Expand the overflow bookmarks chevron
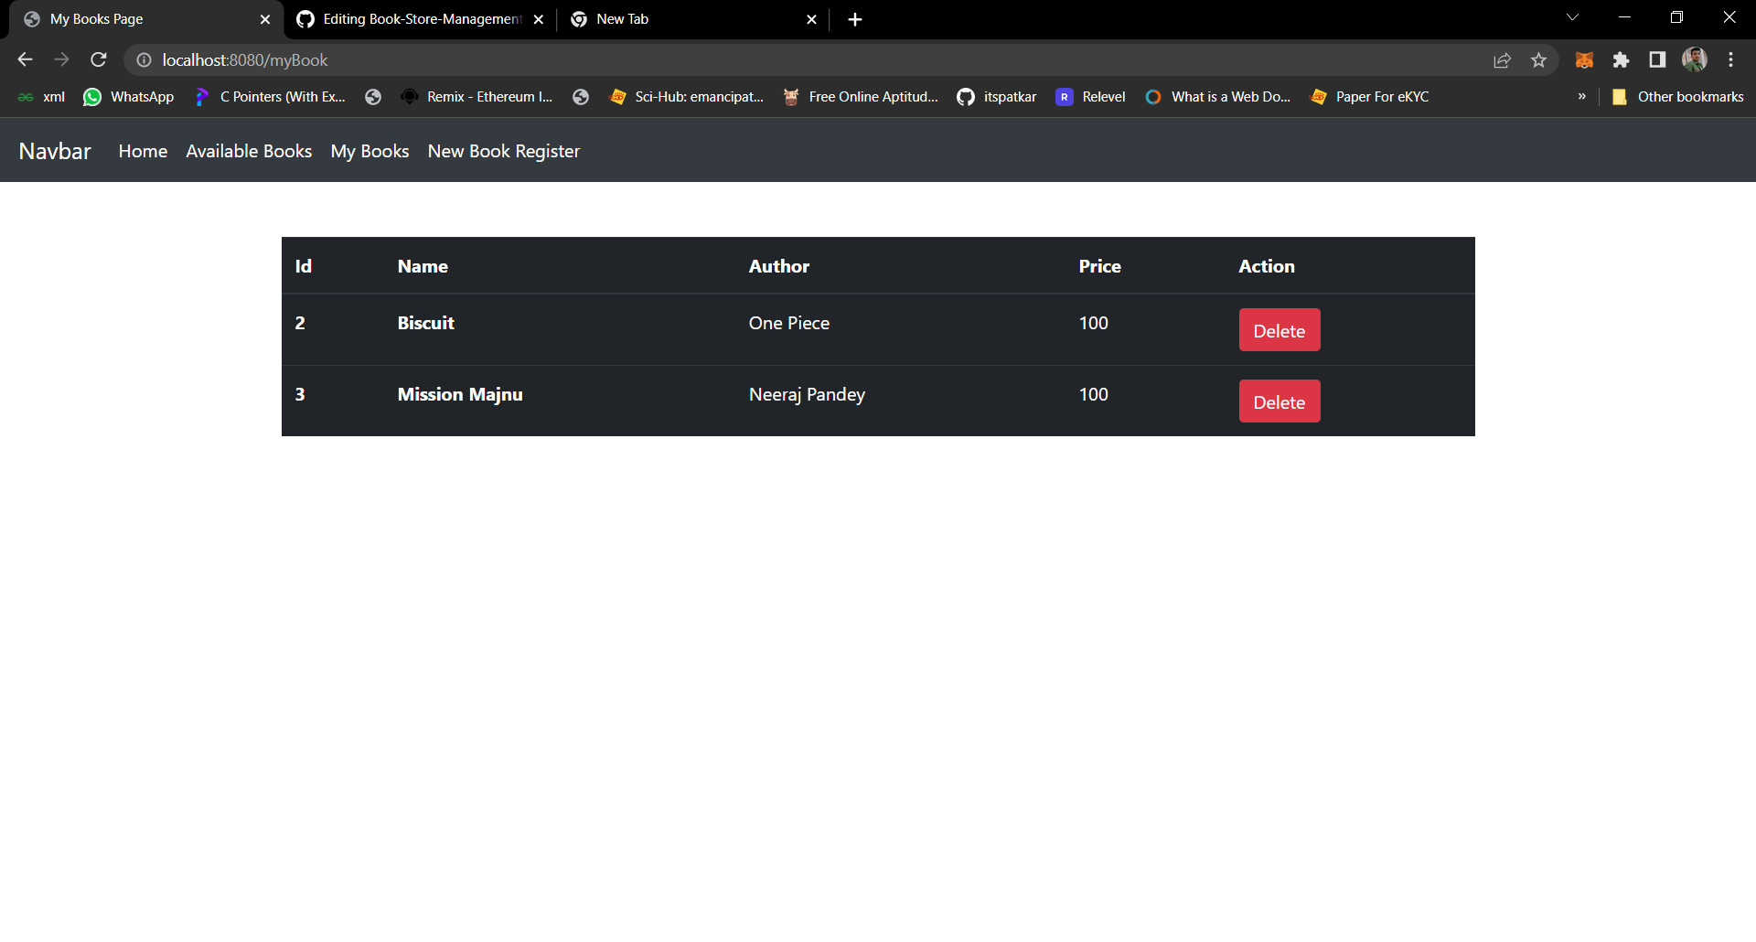 [x=1581, y=96]
